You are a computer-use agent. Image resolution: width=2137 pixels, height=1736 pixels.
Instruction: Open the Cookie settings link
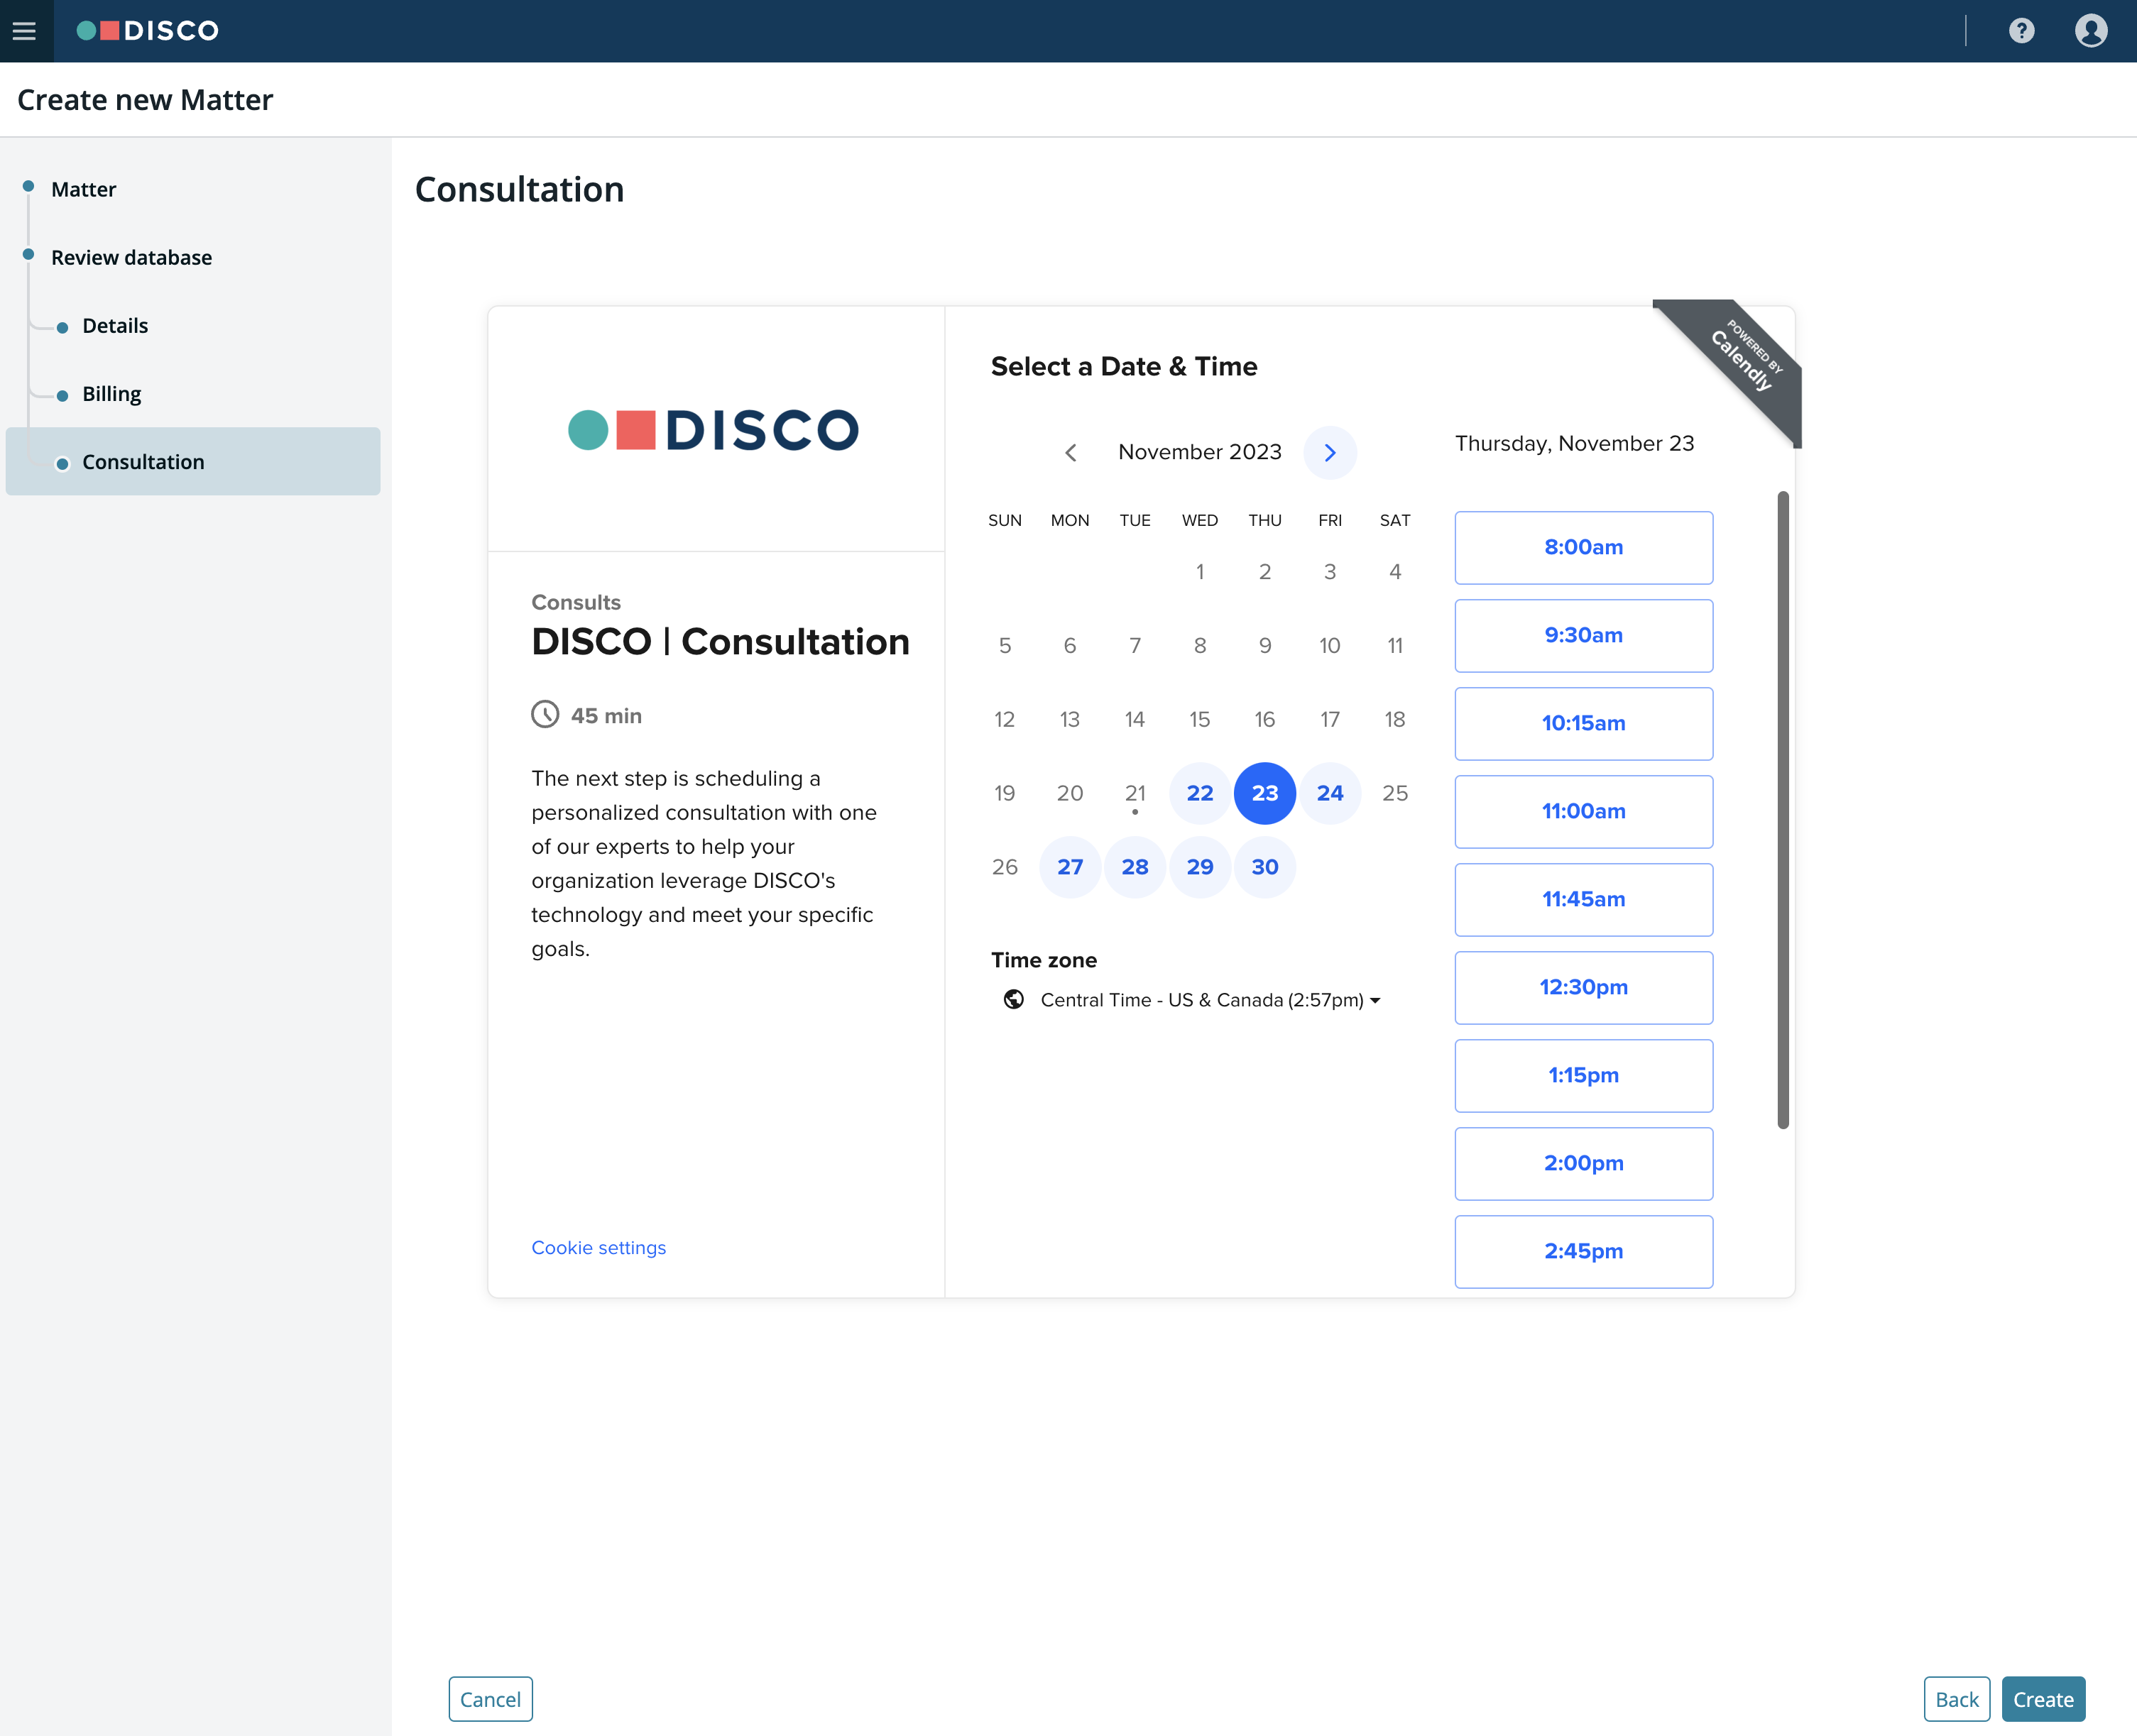(x=599, y=1247)
